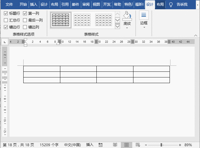Viewport: 200px width, 148px height.
Task: Switch to Read Mode view
Action: click(x=115, y=145)
